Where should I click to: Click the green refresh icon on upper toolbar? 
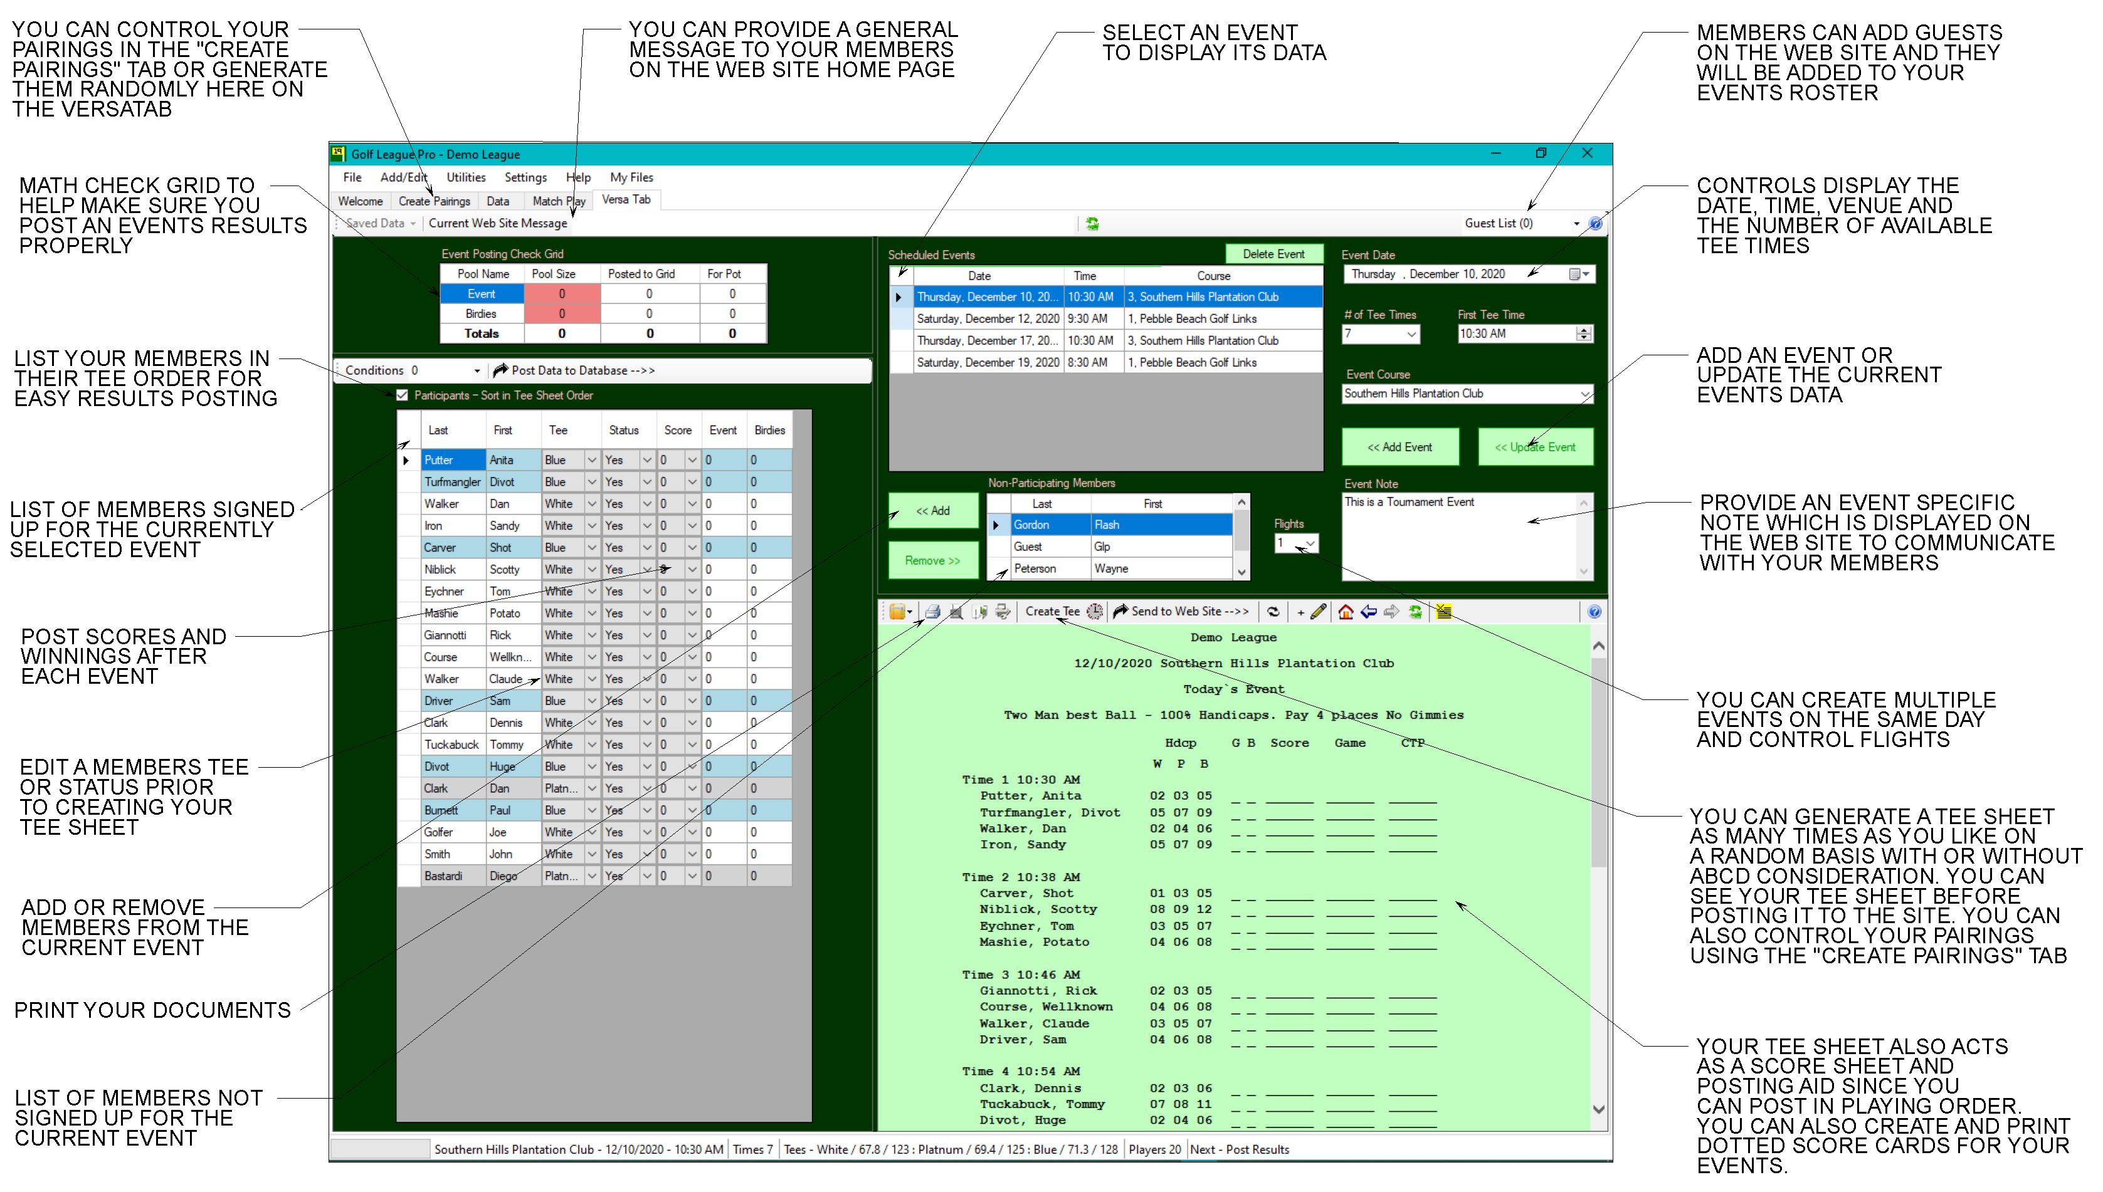coord(1092,224)
